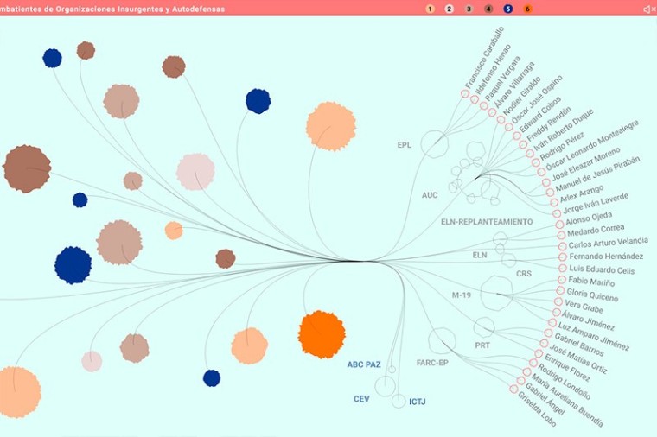Image resolution: width=657 pixels, height=437 pixels.
Task: Open the Jorge Iván Laverde node
Action: point(557,213)
